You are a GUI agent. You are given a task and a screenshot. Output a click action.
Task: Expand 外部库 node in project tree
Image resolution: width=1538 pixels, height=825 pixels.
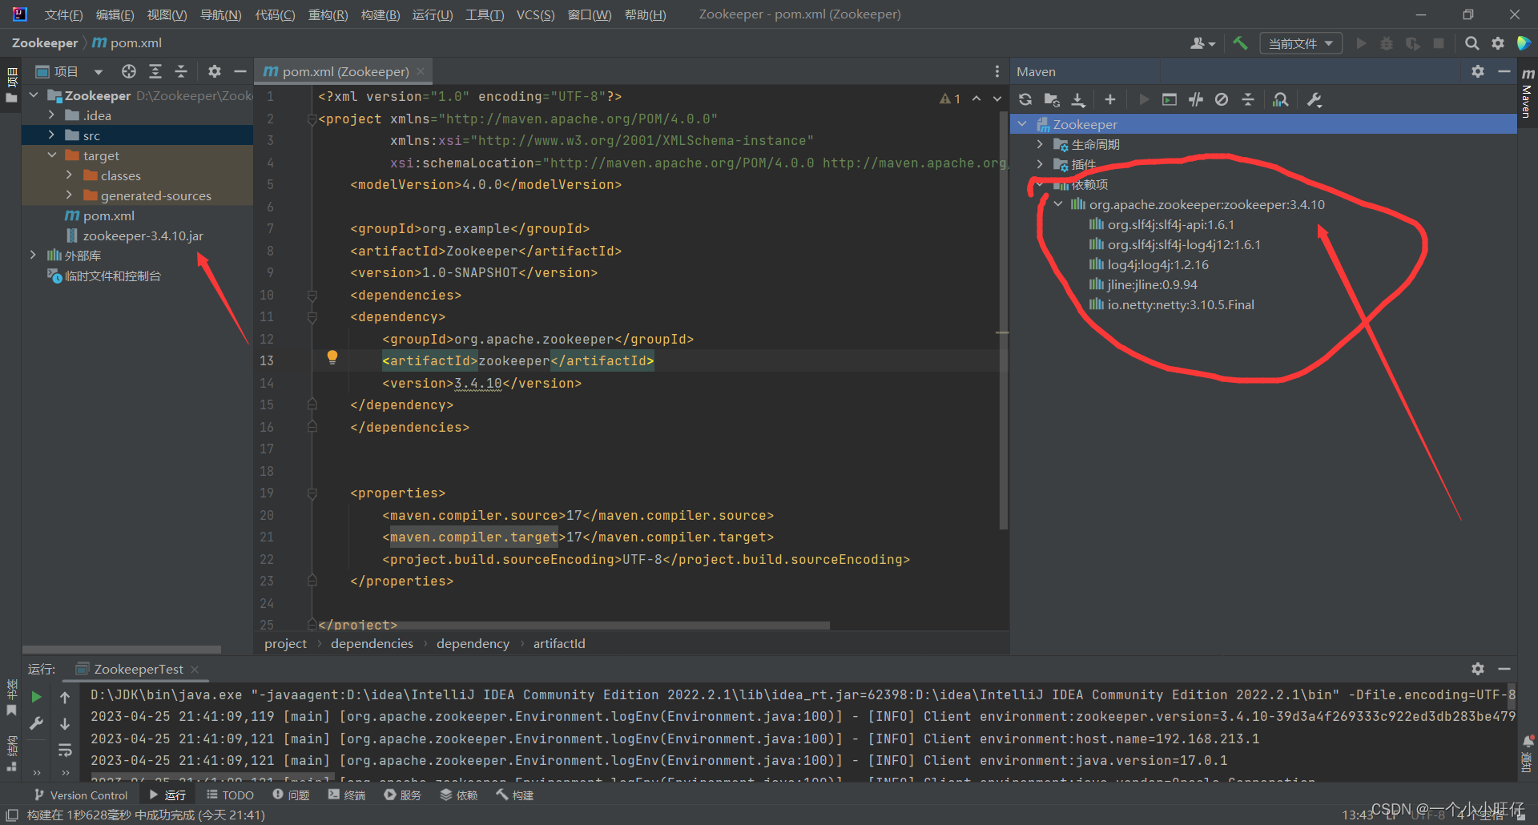(33, 256)
